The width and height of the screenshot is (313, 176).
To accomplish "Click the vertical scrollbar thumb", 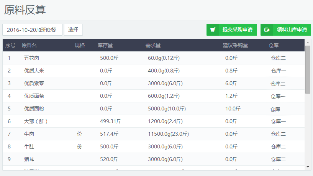I will coord(308,69).
